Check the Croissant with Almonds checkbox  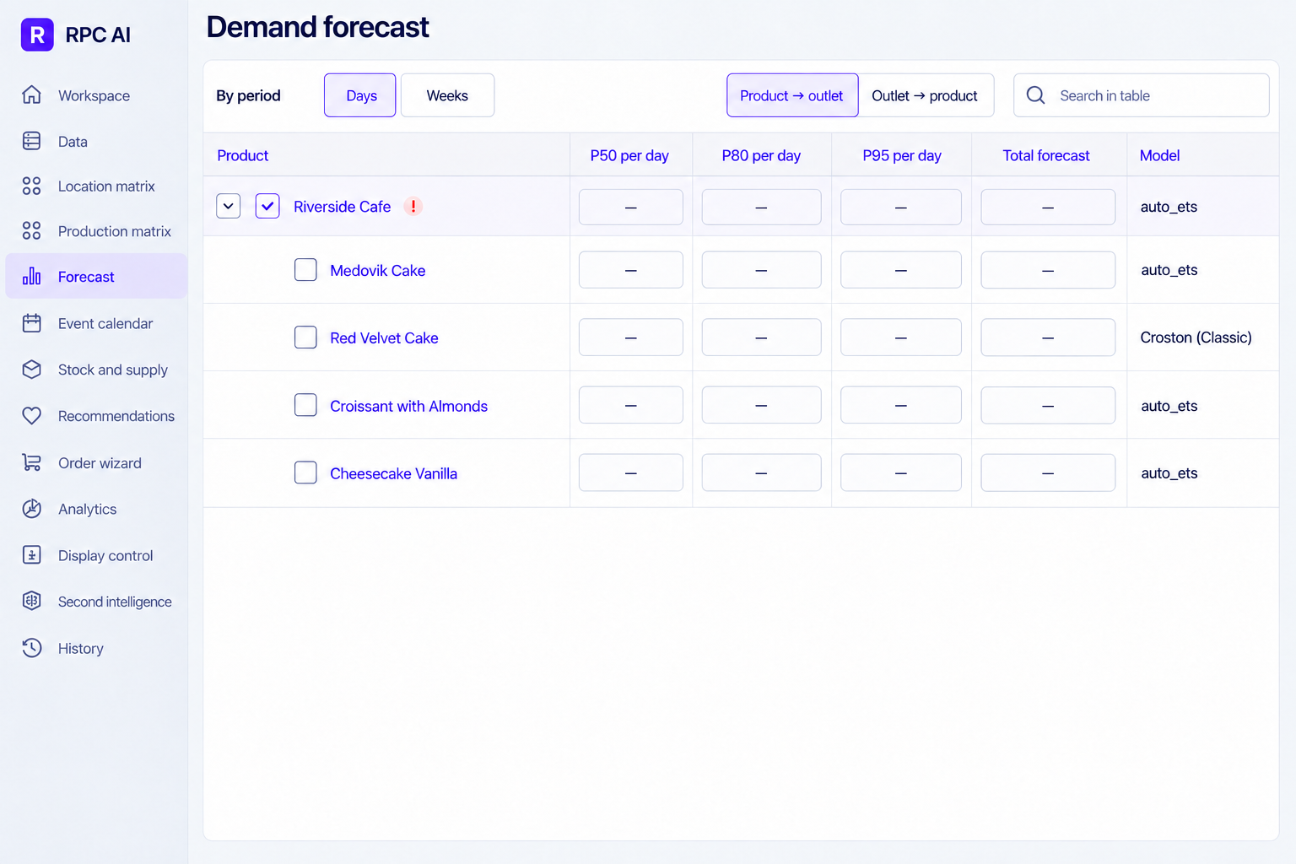click(305, 405)
